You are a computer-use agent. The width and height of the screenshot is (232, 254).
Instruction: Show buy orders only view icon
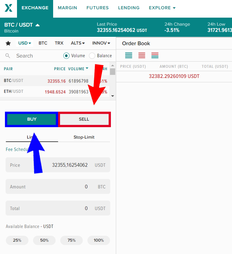[129, 55]
